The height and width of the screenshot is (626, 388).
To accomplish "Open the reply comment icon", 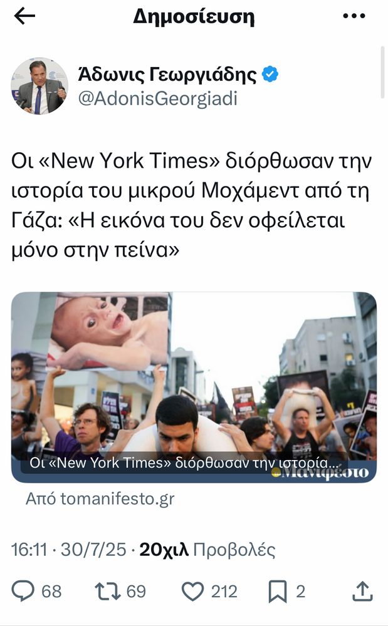I will [23, 592].
